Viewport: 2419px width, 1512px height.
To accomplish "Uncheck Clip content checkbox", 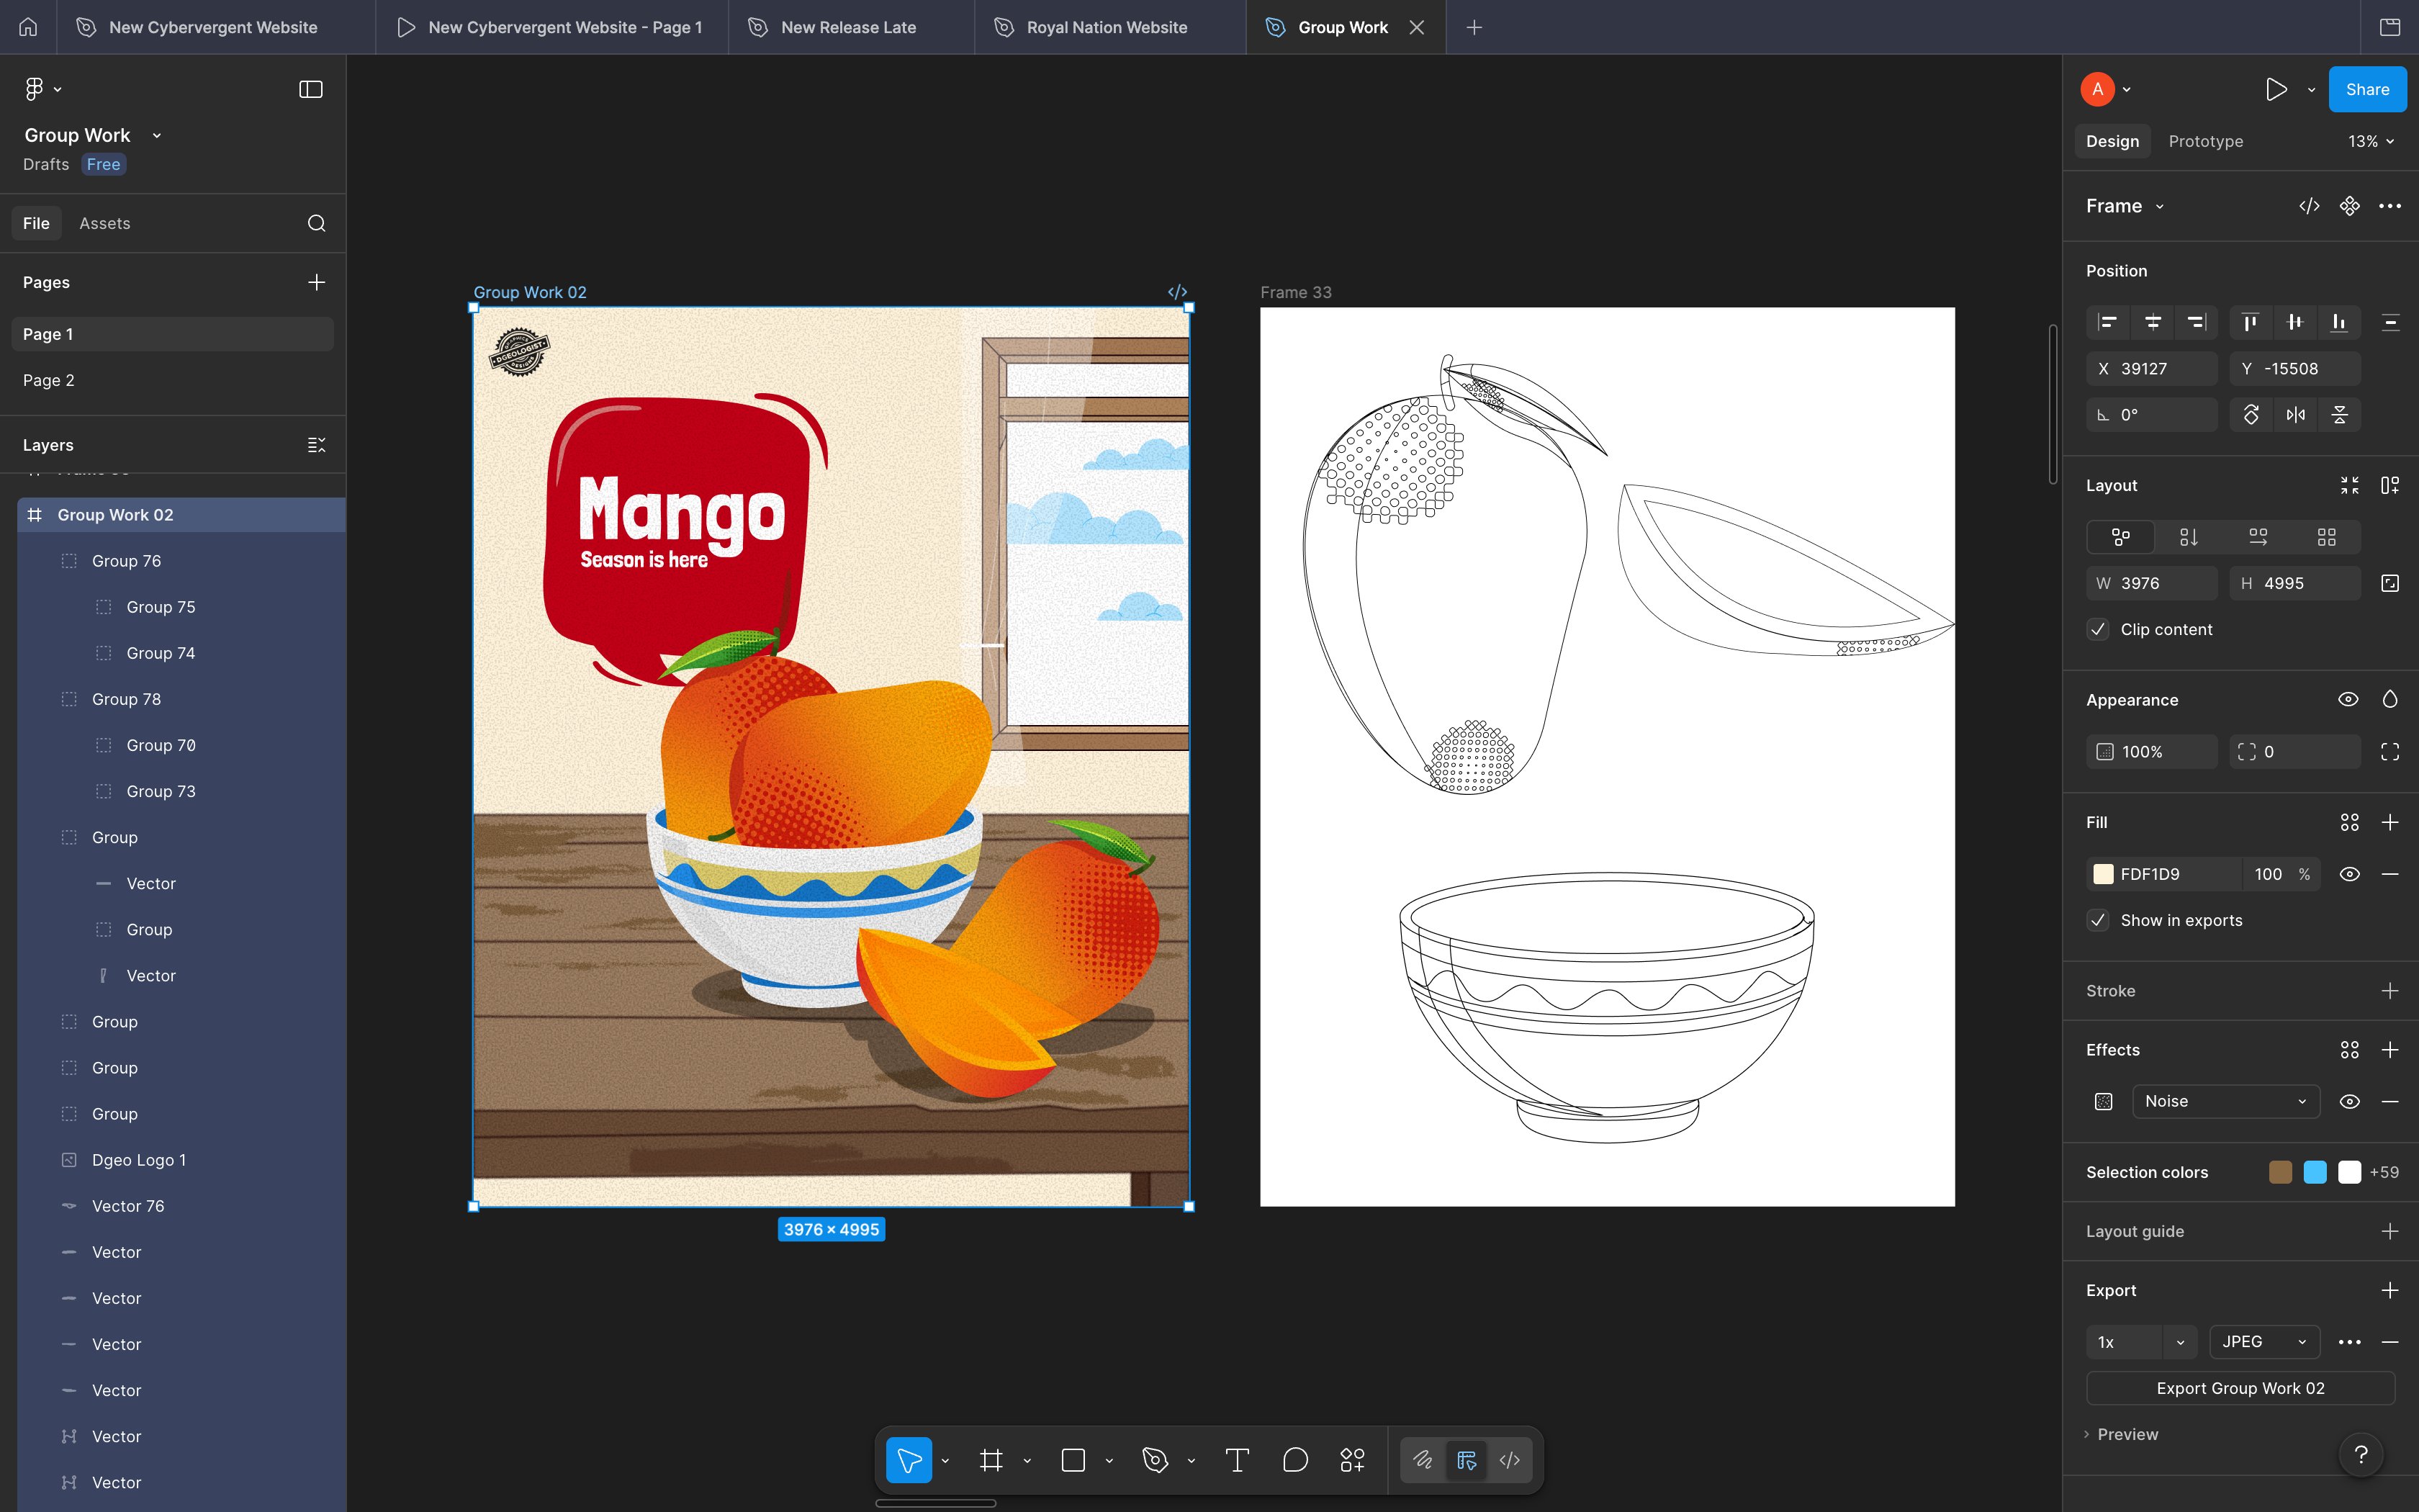I will click(2097, 629).
